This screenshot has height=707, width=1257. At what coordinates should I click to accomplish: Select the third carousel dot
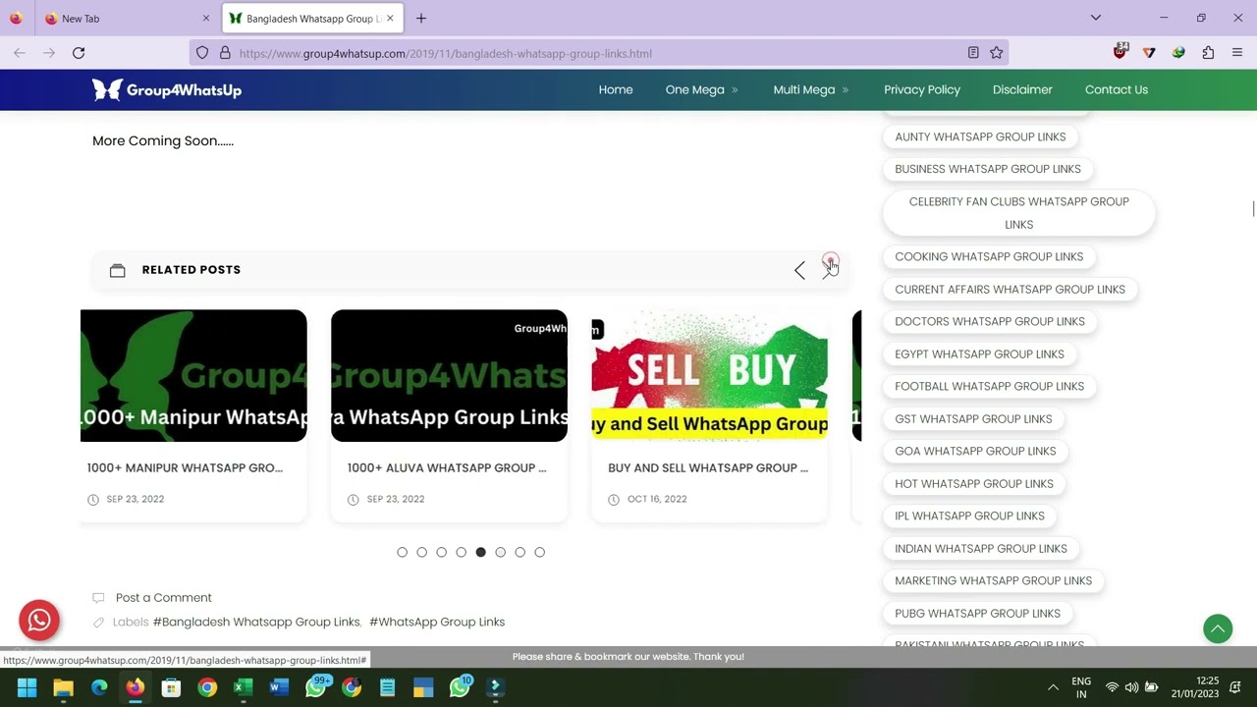tap(441, 552)
